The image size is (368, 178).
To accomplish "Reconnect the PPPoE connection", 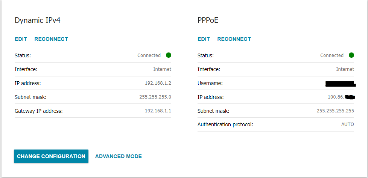I will pyautogui.click(x=234, y=39).
